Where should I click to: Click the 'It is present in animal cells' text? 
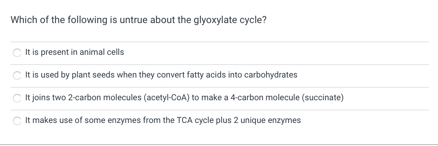(x=75, y=52)
